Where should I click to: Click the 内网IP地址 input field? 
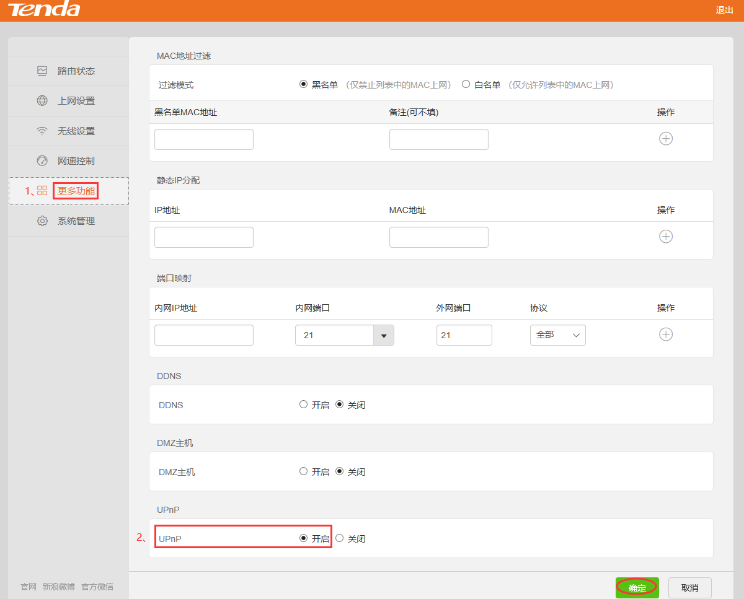point(203,335)
